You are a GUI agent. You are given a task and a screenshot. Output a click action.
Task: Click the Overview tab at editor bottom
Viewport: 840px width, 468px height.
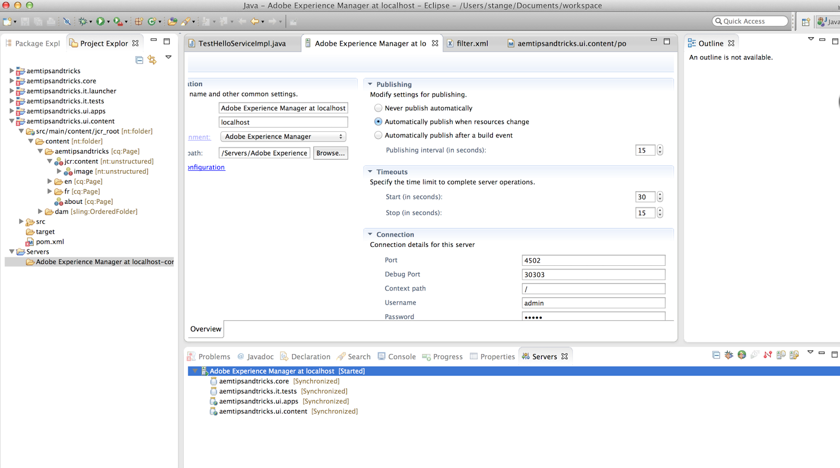coord(206,329)
